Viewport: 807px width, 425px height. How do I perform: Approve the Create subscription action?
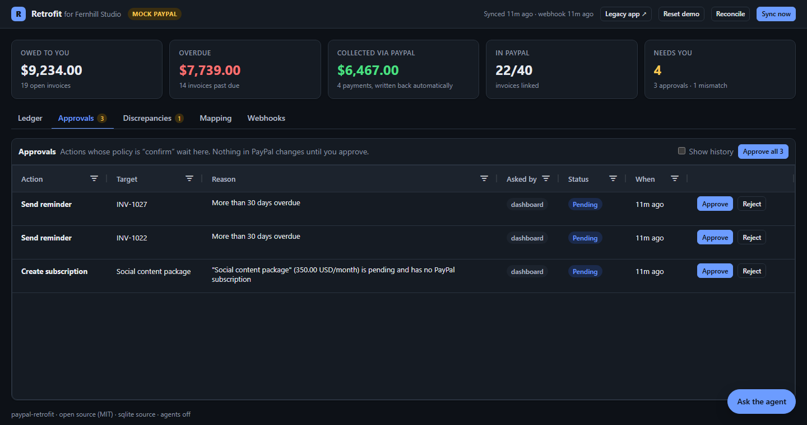point(715,271)
